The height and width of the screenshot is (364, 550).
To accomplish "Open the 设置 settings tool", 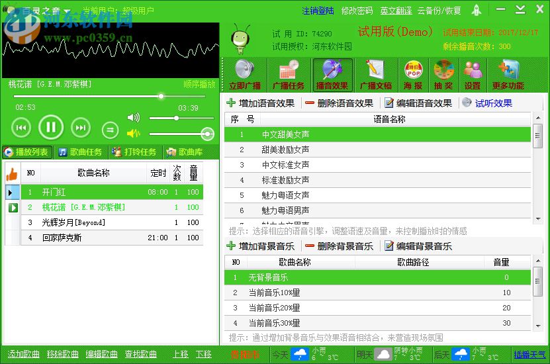I will (473, 75).
